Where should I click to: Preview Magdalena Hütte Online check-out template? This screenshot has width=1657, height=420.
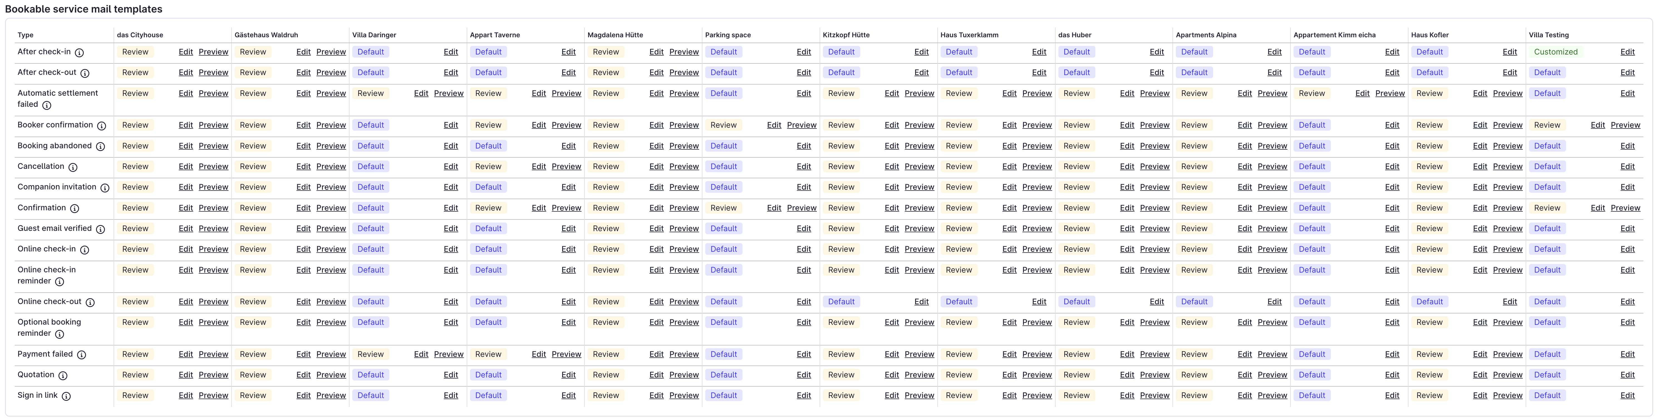[x=684, y=302]
